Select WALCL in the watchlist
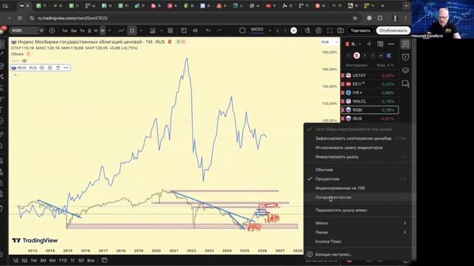Viewport: 474px width, 266px height. 370,101
